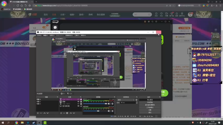Move scene down in Scenes panel
This screenshot has width=223, height=125.
pyautogui.click(x=48, y=113)
